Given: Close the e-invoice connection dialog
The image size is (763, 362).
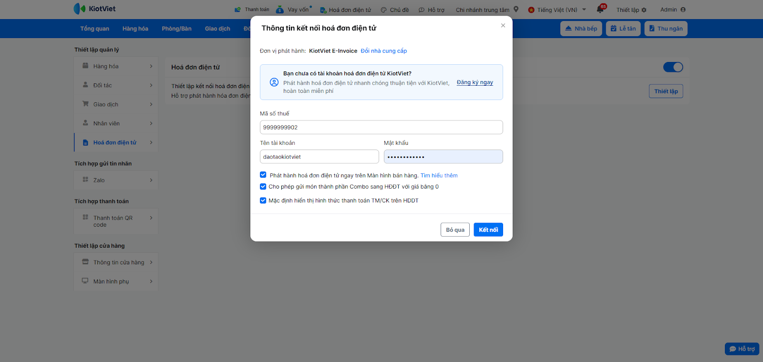Looking at the screenshot, I should (503, 26).
